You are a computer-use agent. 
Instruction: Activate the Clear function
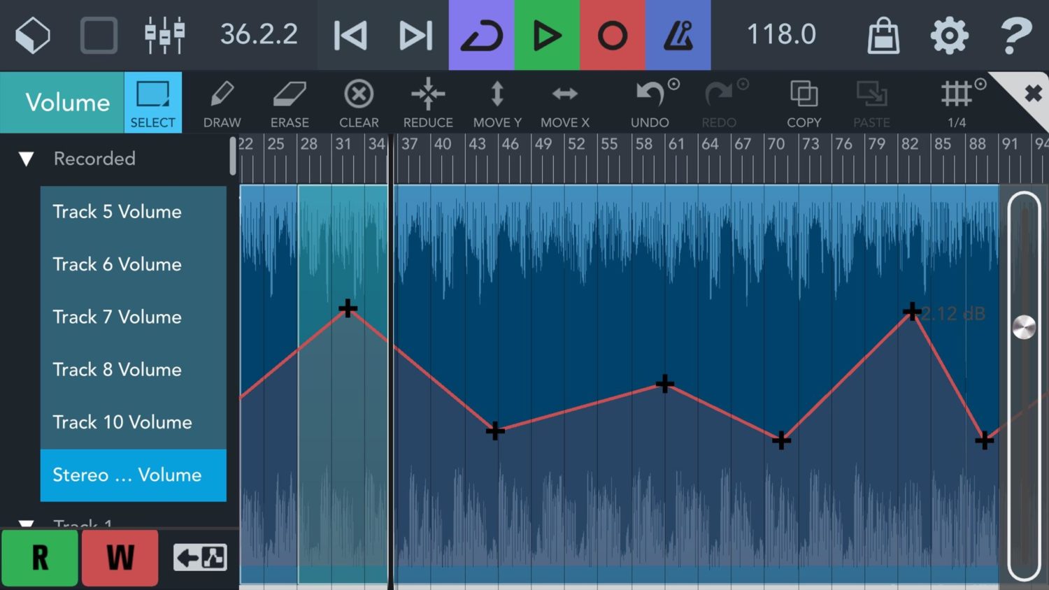[358, 102]
